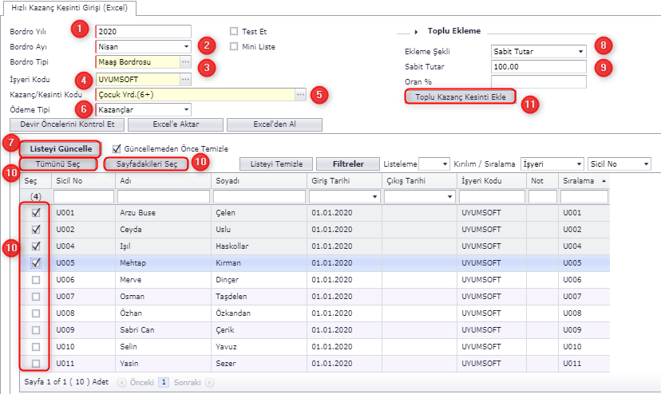Open the Kazanç/Kesinti Kodu lookup ellipsis button
The width and height of the screenshot is (661, 394).
click(300, 94)
